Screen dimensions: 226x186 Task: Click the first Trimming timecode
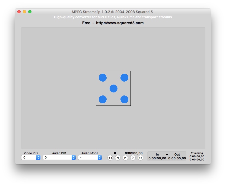pos(197,156)
